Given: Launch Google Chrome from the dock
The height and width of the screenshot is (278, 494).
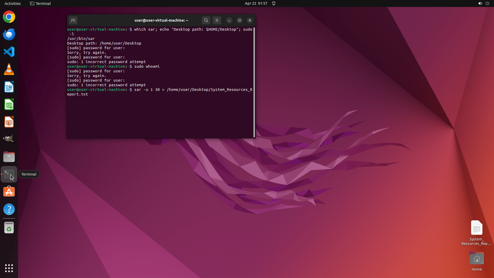Looking at the screenshot, I should coord(9,17).
